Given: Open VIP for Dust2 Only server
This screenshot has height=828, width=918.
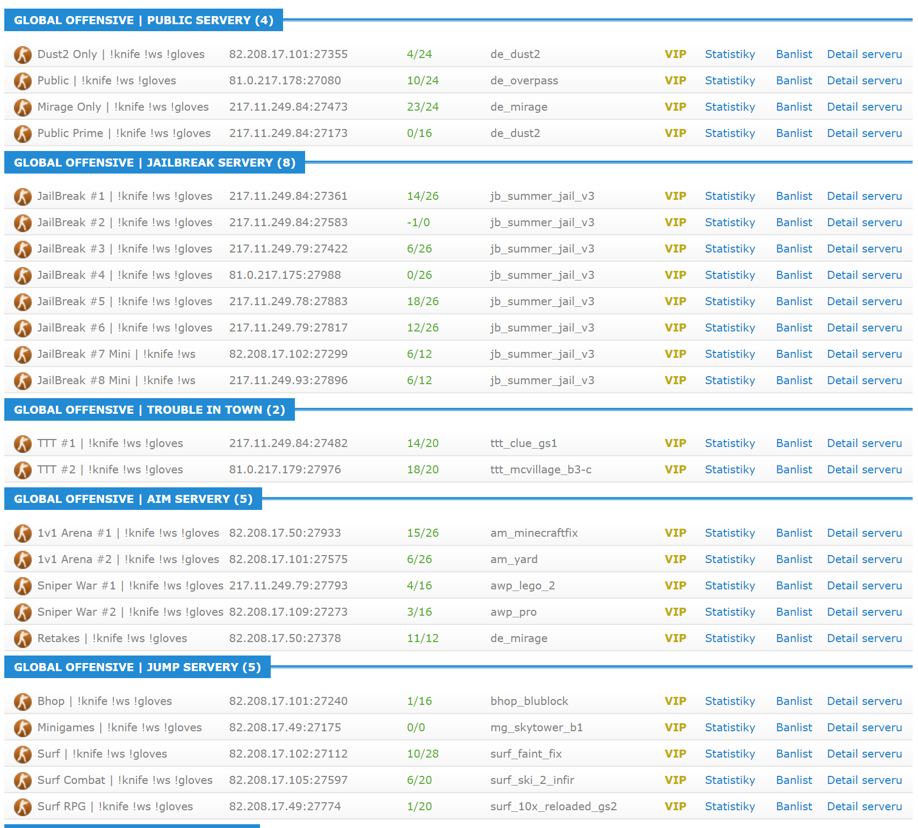Looking at the screenshot, I should [x=675, y=54].
